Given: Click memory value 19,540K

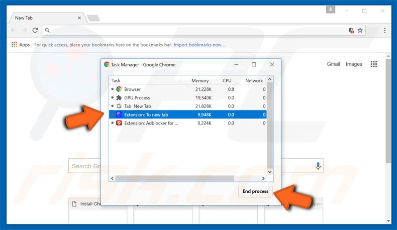Looking at the screenshot, I should pyautogui.click(x=204, y=97).
